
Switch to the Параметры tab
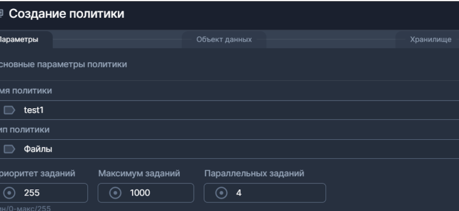click(x=18, y=40)
